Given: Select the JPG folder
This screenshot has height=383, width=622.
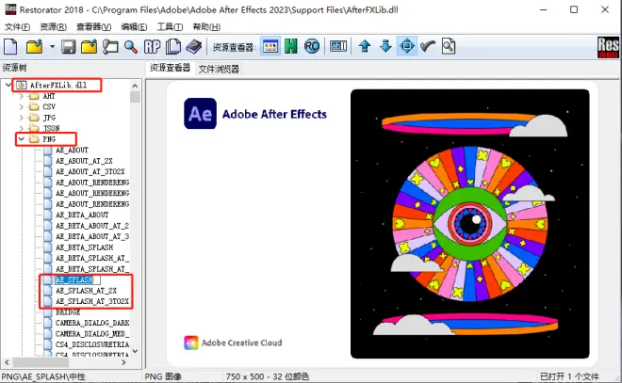Looking at the screenshot, I should [49, 118].
